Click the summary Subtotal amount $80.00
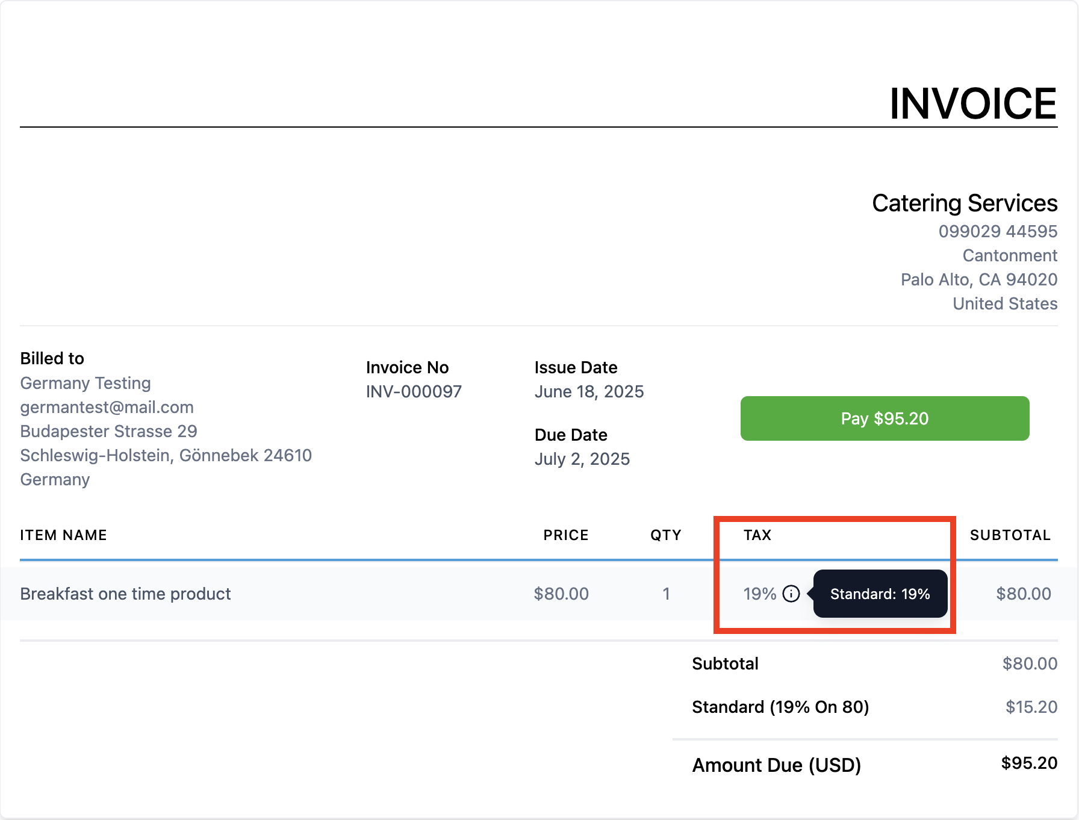The width and height of the screenshot is (1079, 820). coord(1030,664)
